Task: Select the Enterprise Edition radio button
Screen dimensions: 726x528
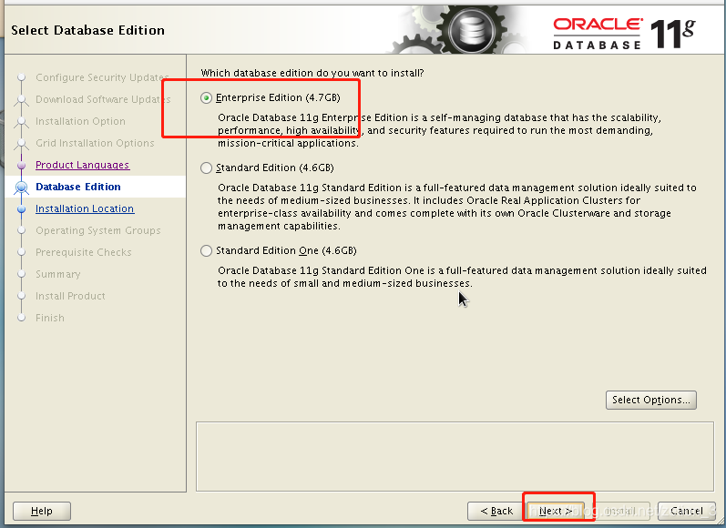Action: [x=207, y=97]
